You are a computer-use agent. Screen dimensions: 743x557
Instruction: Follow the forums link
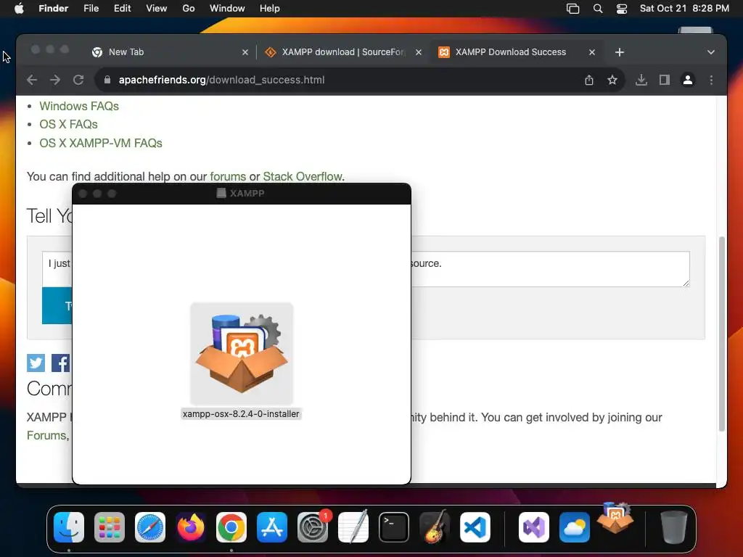(228, 177)
